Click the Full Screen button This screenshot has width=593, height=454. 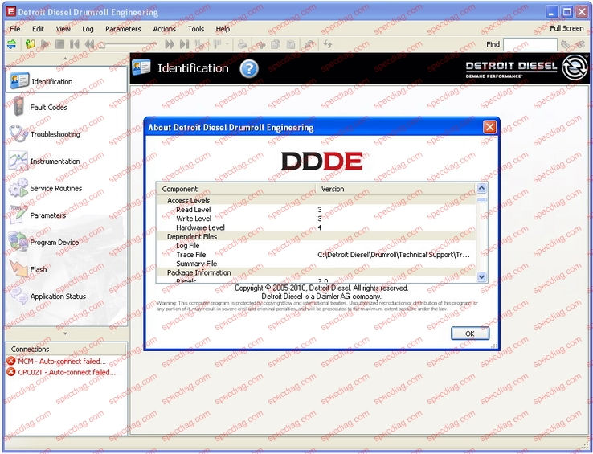coord(566,28)
